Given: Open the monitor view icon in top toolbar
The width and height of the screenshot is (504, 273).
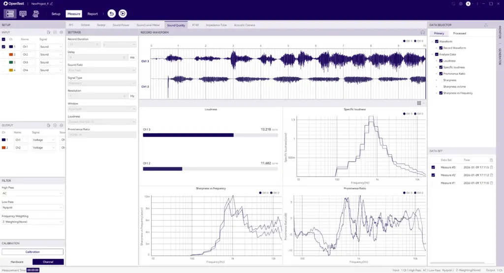Looking at the screenshot, I should 23,14.
